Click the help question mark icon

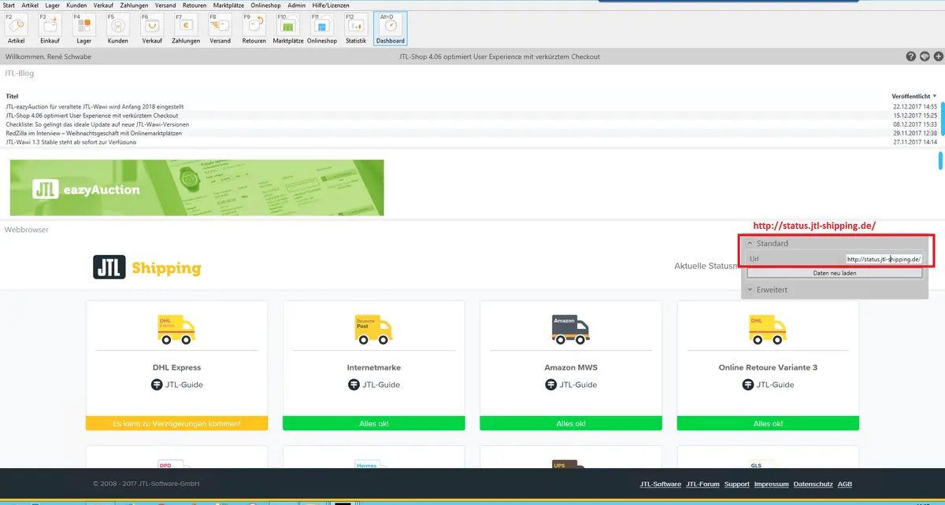(911, 57)
